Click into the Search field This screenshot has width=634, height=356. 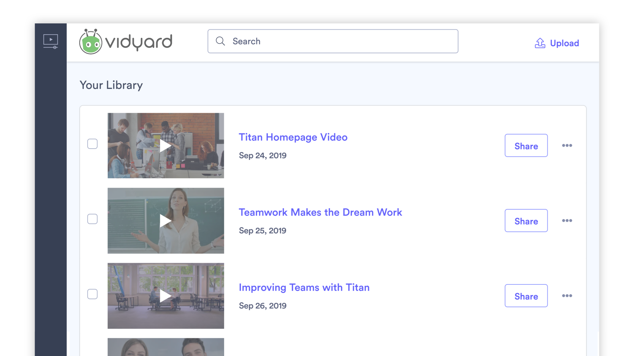point(333,41)
